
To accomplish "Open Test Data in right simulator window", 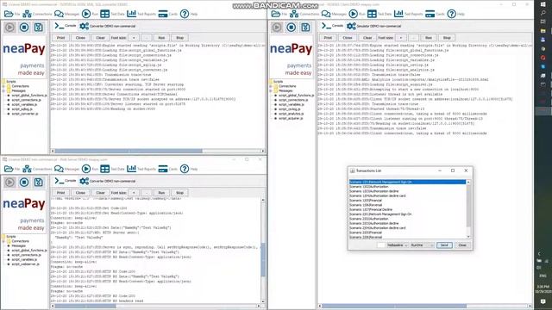I will [x=379, y=14].
